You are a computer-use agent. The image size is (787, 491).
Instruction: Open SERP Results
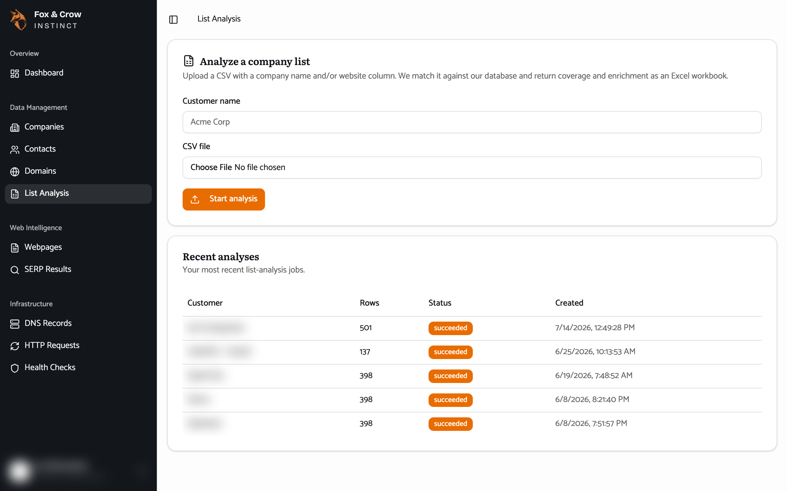78,269
